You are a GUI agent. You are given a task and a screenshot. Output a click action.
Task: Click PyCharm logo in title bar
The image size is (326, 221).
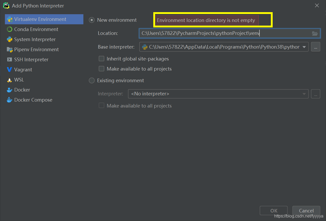(6, 5)
